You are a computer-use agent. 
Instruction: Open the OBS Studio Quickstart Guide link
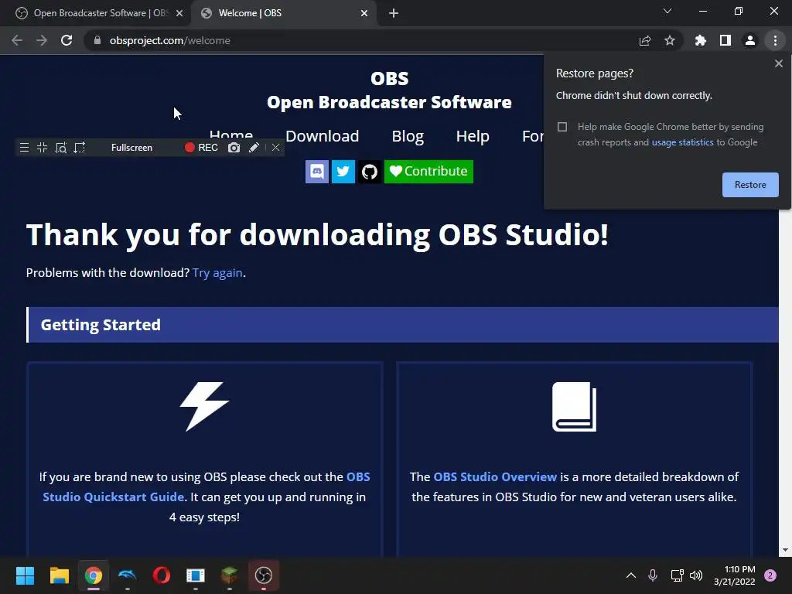tap(206, 487)
